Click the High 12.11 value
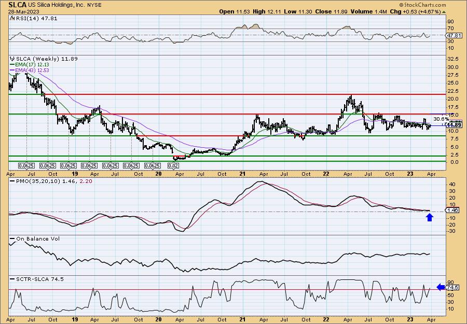 point(267,11)
